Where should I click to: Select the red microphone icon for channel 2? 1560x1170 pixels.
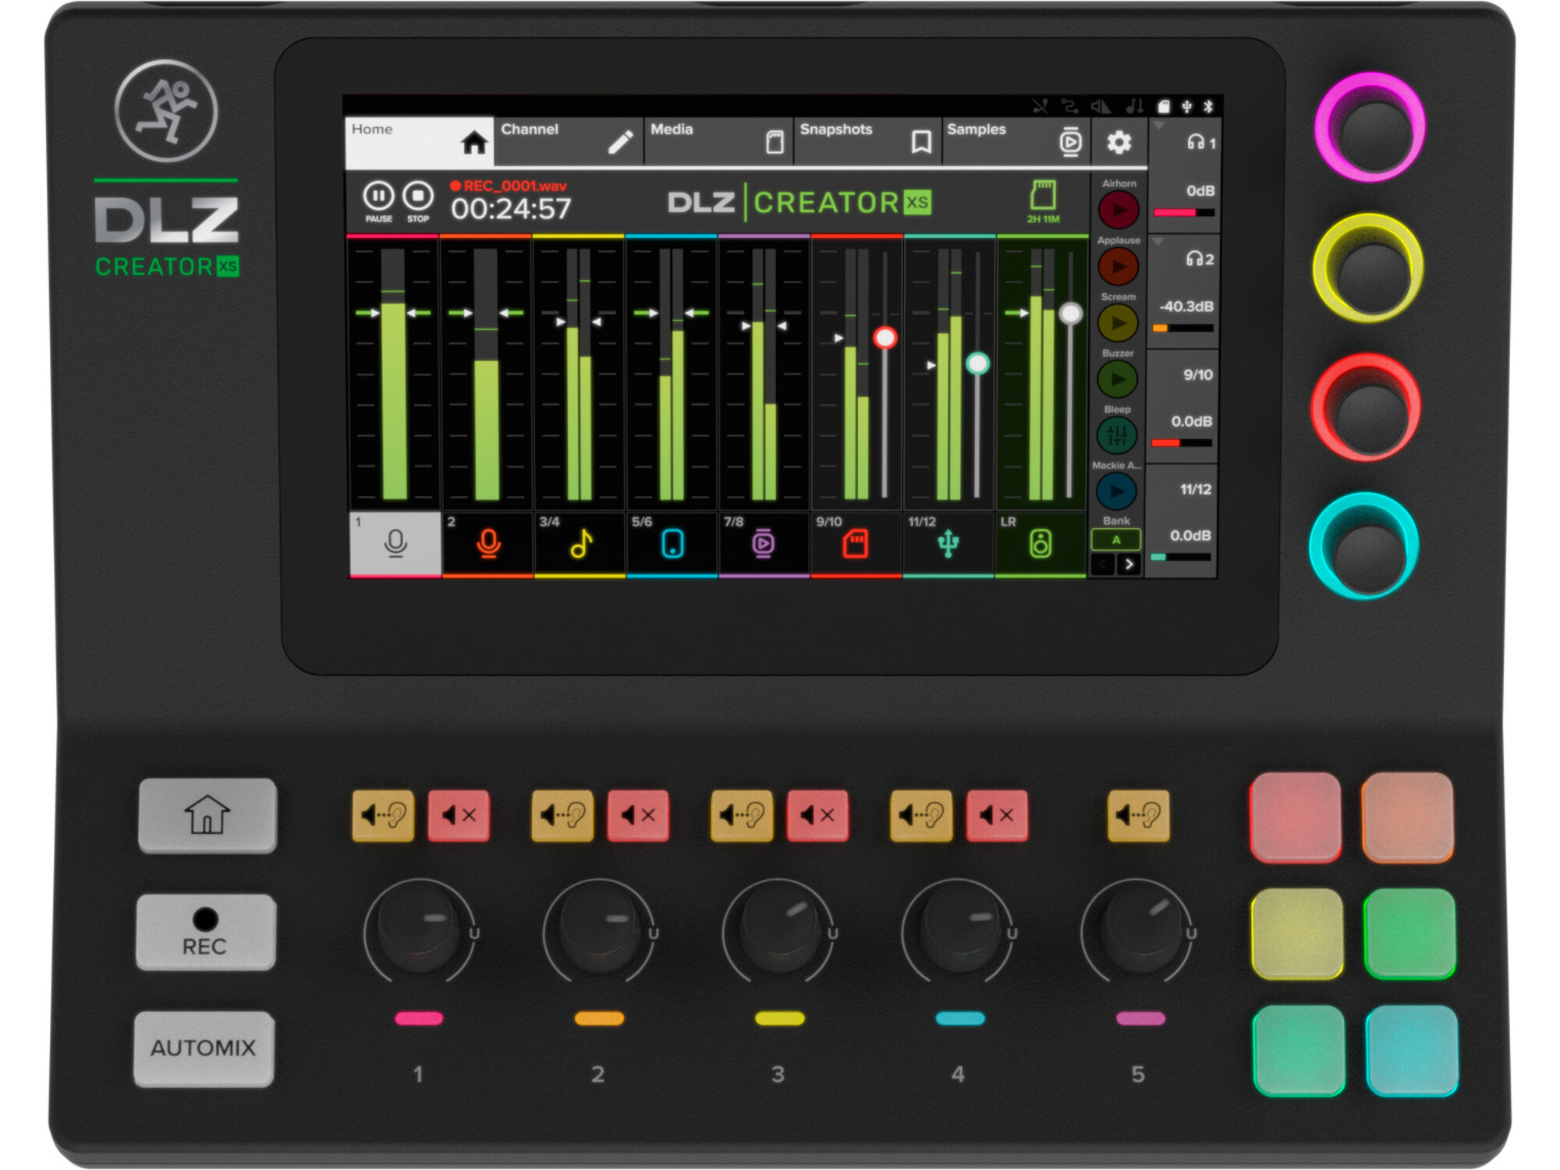click(x=488, y=544)
